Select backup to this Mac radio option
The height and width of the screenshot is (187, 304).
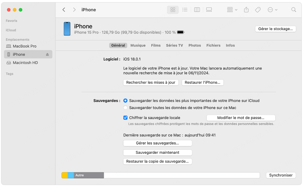[x=126, y=108]
